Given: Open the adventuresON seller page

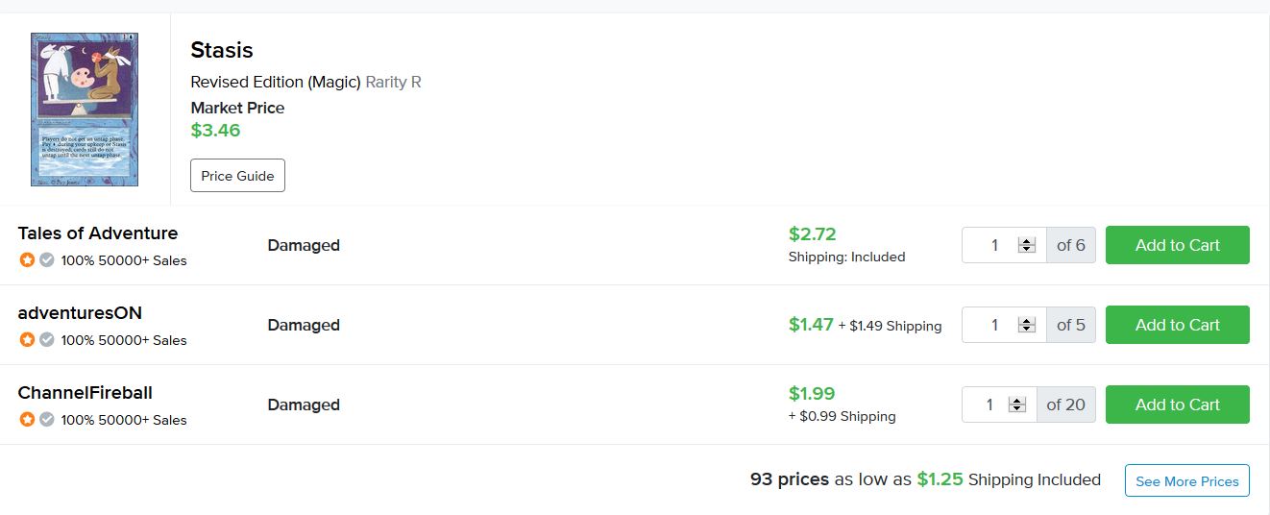Looking at the screenshot, I should point(80,313).
